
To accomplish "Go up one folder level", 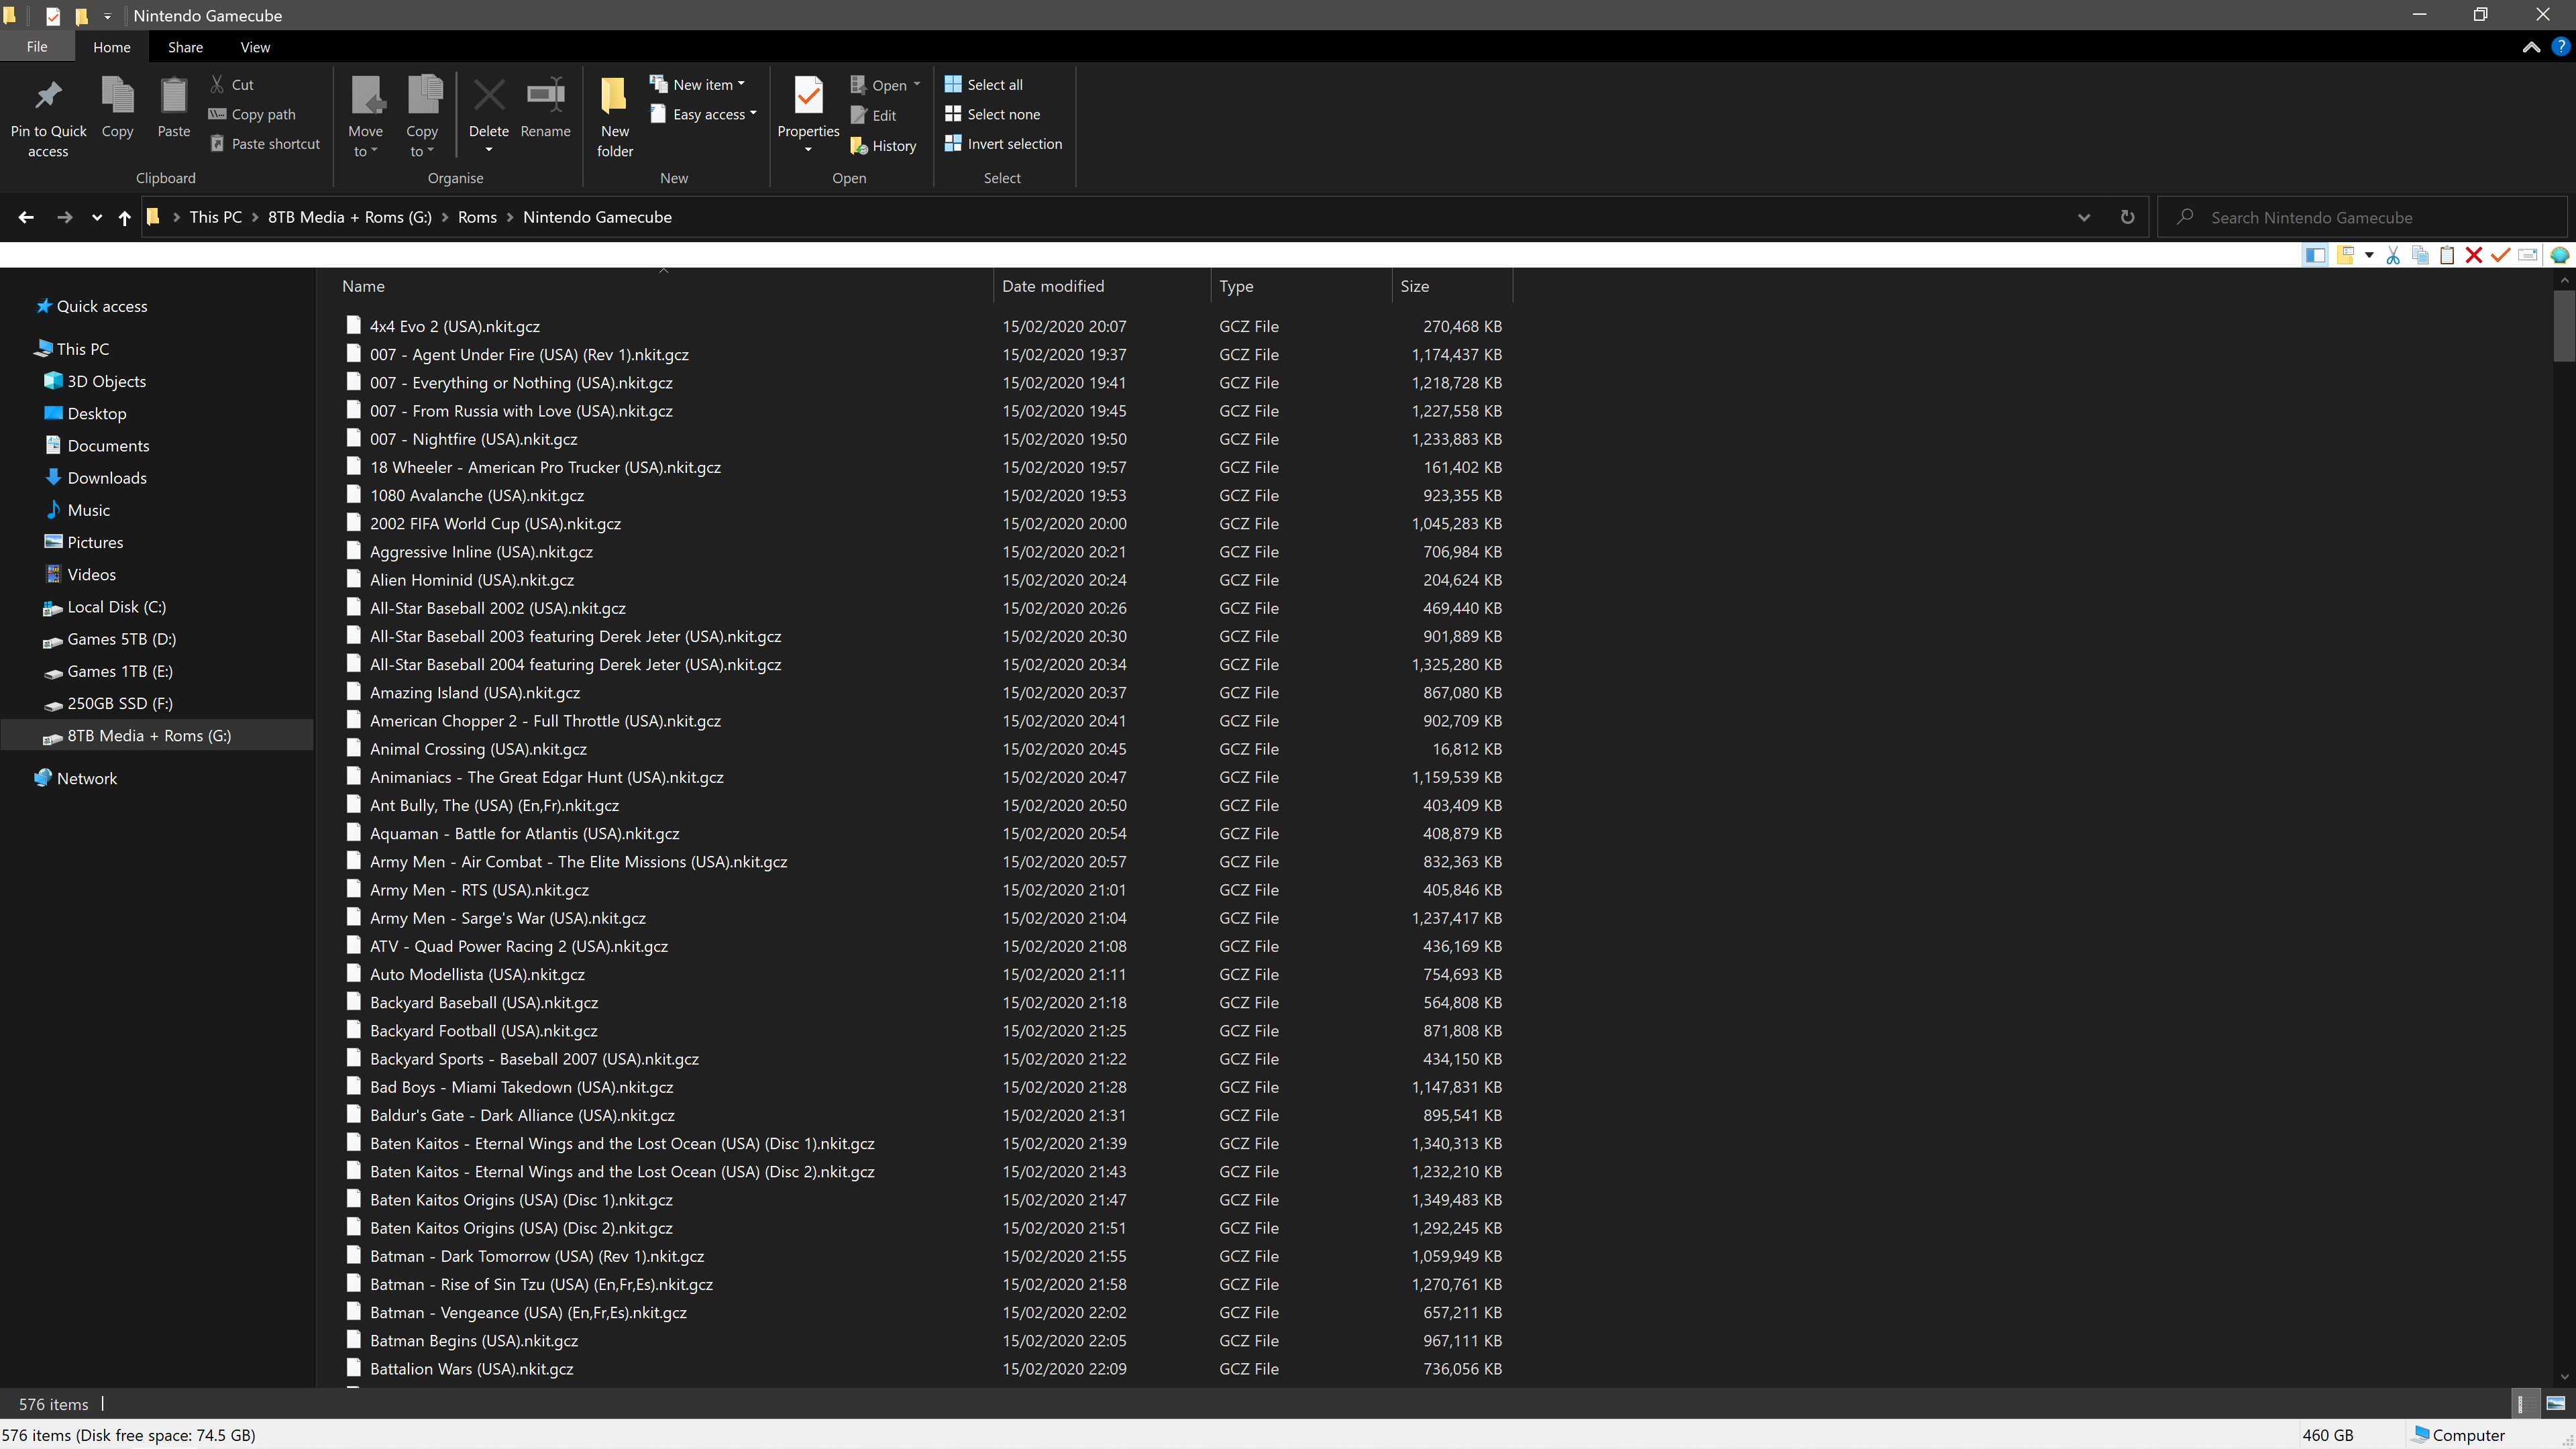I will (x=124, y=217).
